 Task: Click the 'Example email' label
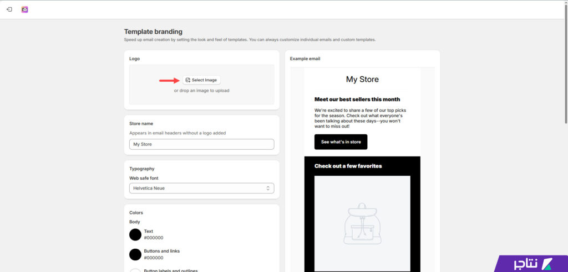pos(305,59)
